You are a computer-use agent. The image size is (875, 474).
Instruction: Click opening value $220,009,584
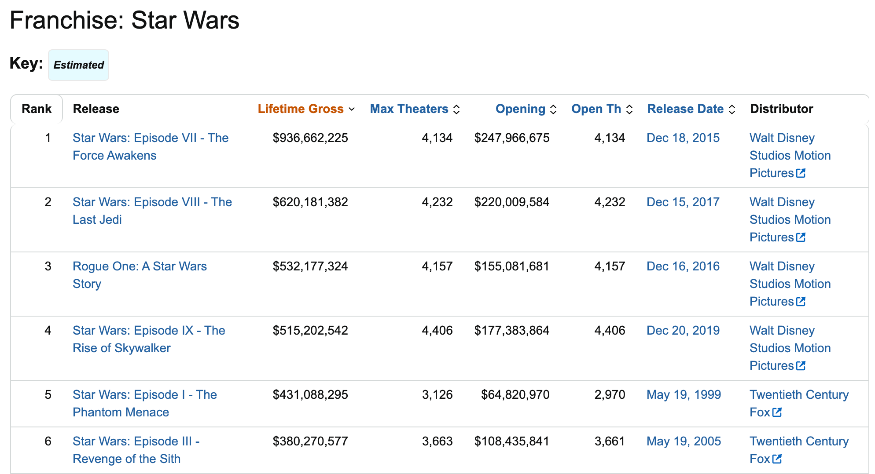tap(512, 202)
